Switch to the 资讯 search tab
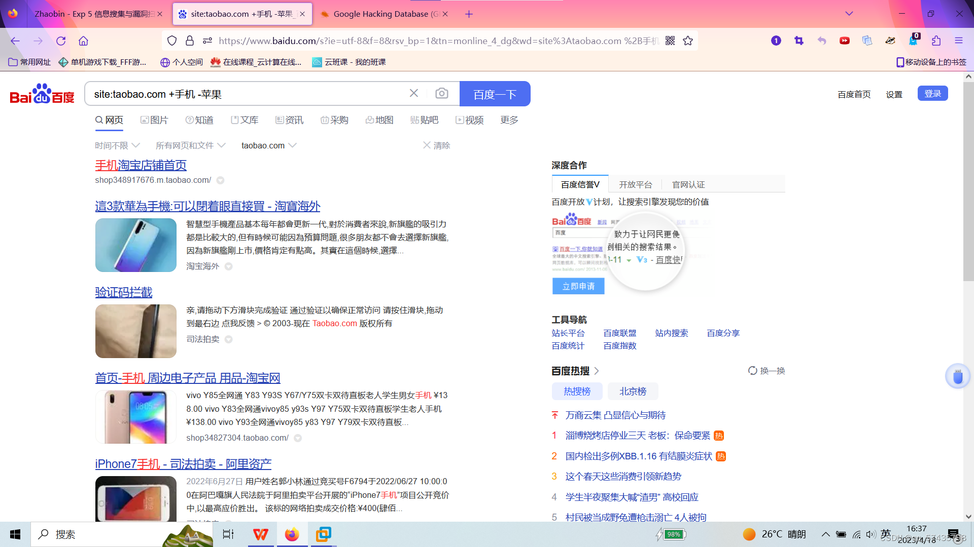Image resolution: width=974 pixels, height=547 pixels. (289, 120)
